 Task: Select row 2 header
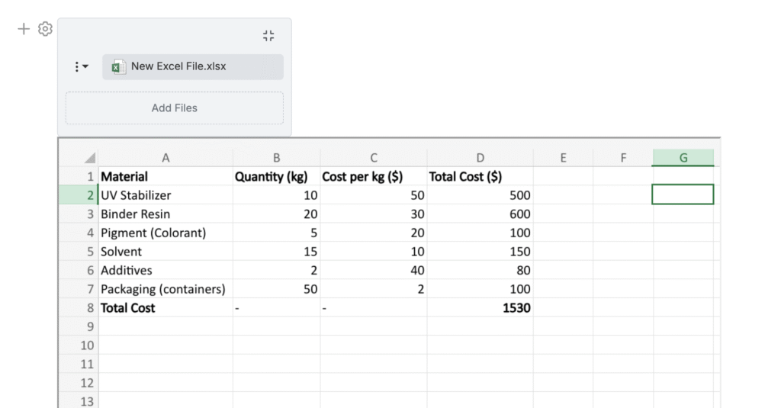[89, 195]
